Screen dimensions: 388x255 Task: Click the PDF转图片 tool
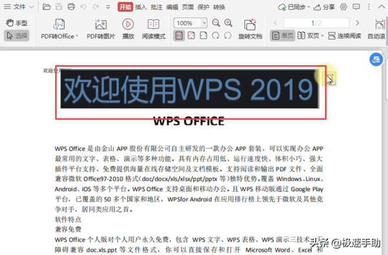point(101,28)
